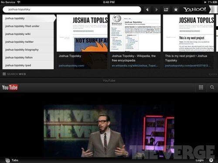Open the Yahoo! search engine selector
218x163 pixels.
195,10
